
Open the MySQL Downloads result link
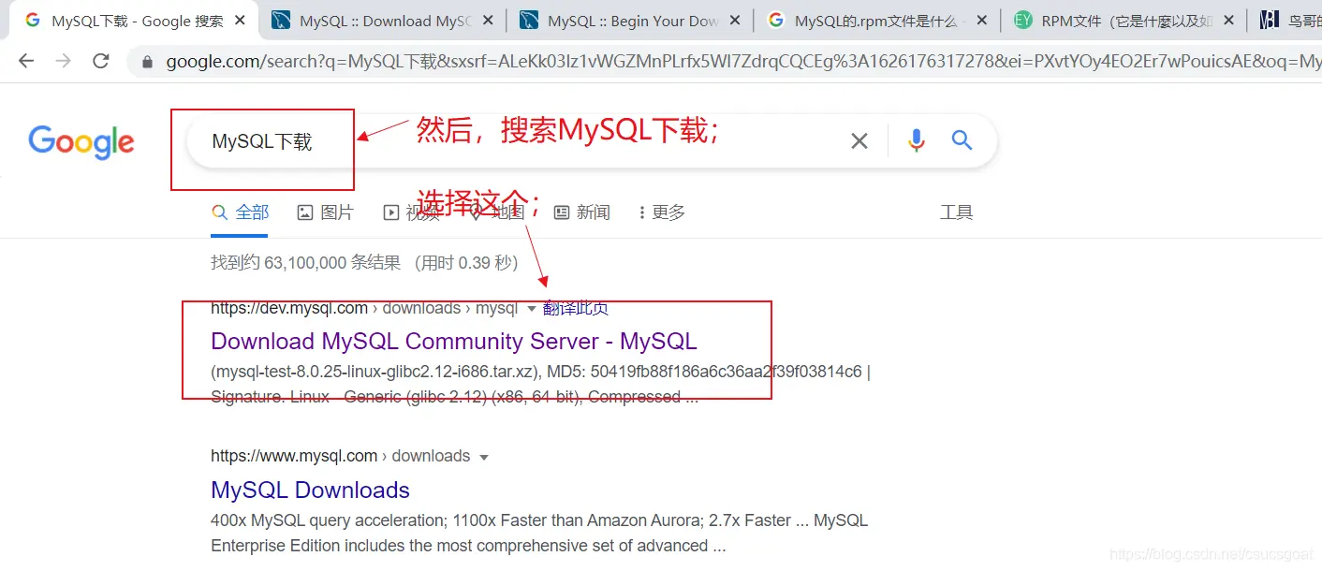pos(310,490)
